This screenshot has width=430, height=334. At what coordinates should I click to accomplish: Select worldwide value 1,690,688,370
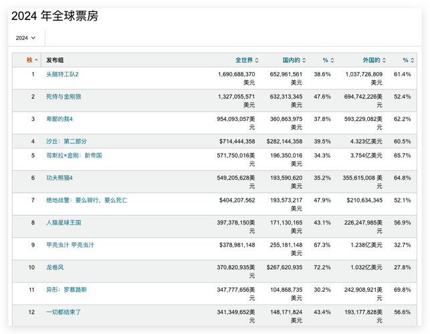tap(236, 74)
